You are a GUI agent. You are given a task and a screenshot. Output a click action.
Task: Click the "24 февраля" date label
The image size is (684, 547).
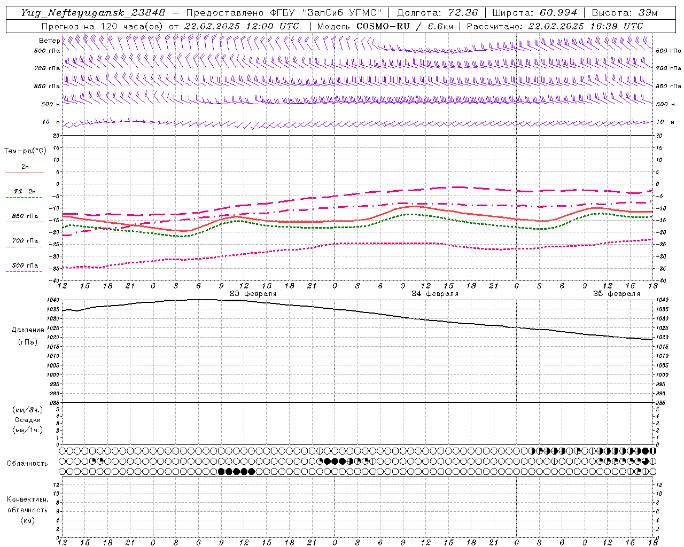(x=435, y=294)
